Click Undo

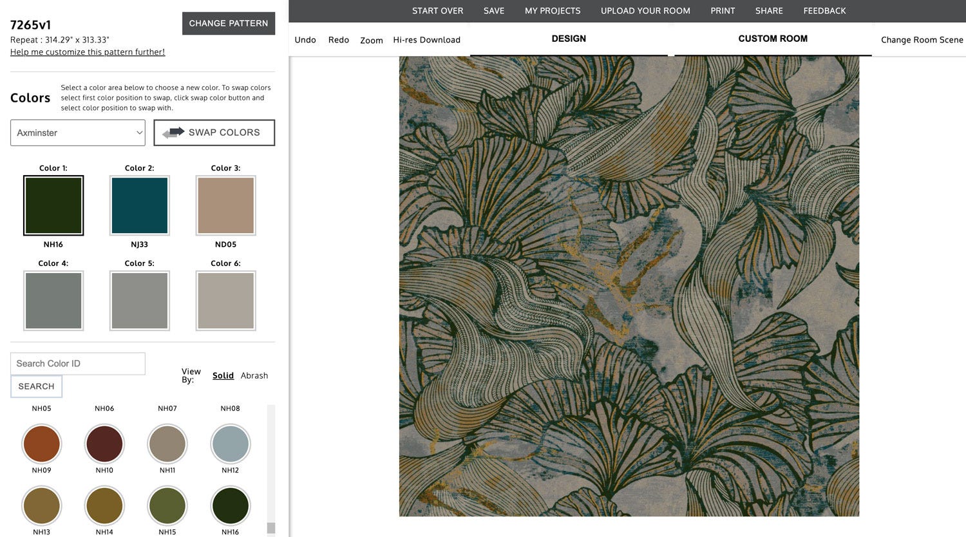[305, 40]
